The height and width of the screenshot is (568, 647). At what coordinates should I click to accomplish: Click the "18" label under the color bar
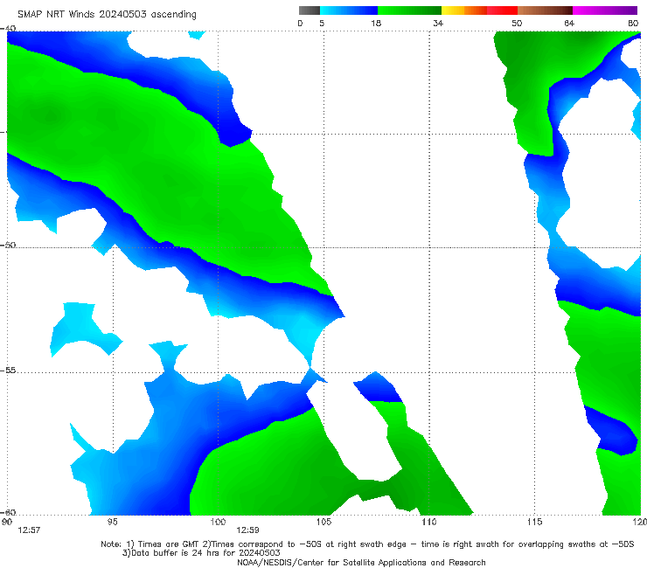pos(376,23)
